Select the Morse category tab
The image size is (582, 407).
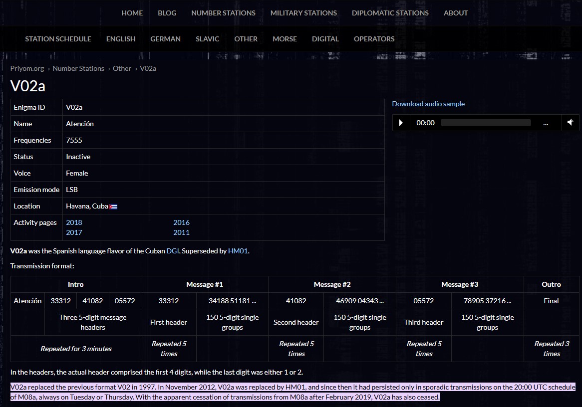click(285, 39)
